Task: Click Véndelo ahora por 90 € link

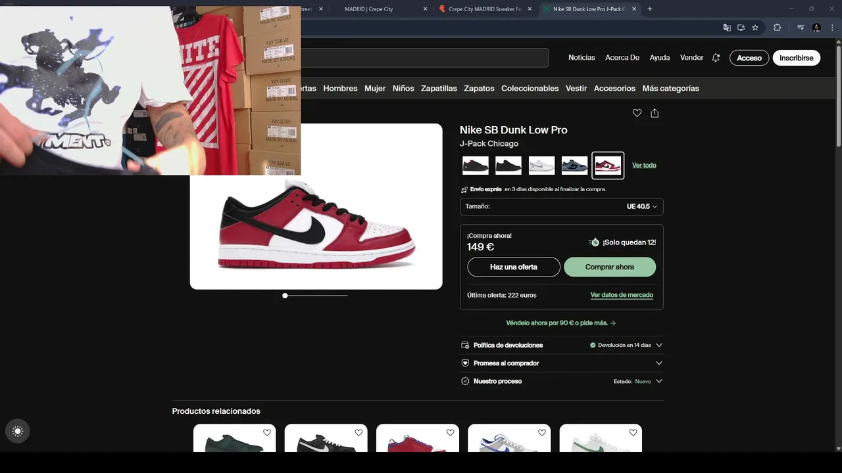Action: click(x=561, y=323)
